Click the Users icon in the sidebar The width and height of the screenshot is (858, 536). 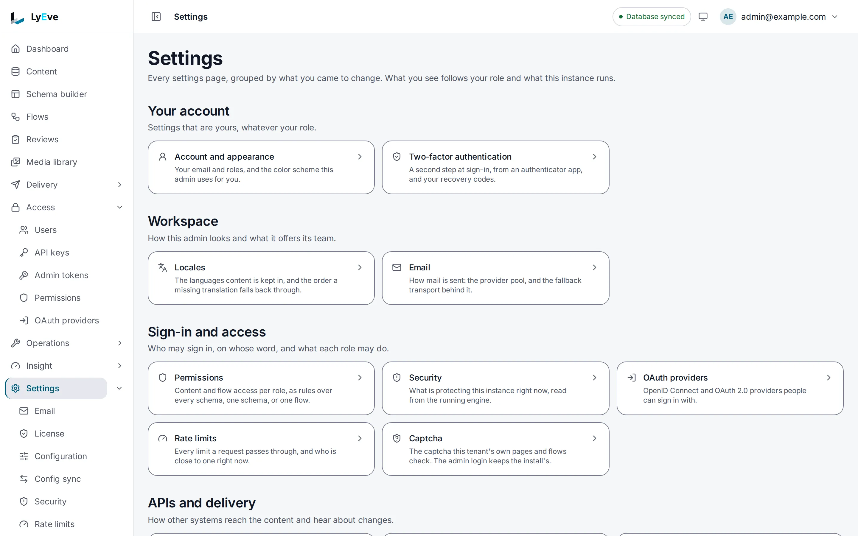point(24,230)
